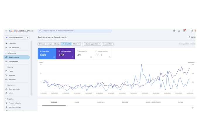Click the 18K total impressions value

click(61, 55)
